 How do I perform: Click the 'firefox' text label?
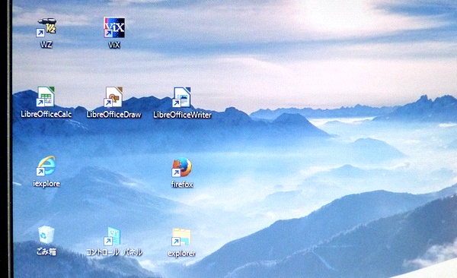tap(182, 185)
